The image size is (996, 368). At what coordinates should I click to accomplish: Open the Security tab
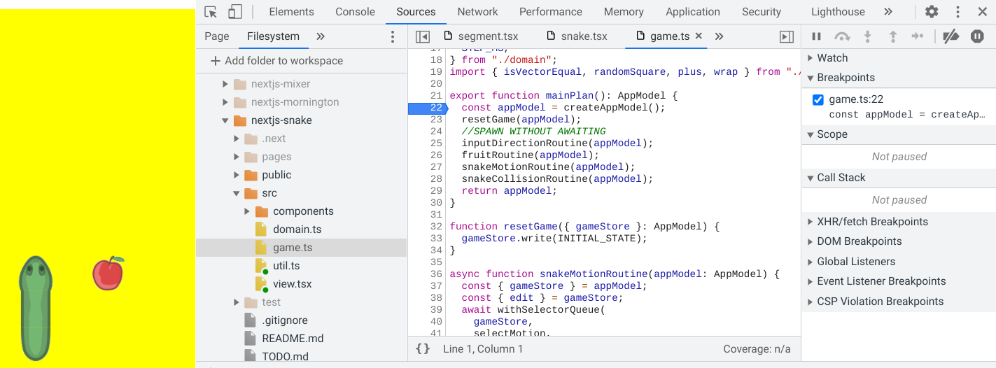pos(762,12)
